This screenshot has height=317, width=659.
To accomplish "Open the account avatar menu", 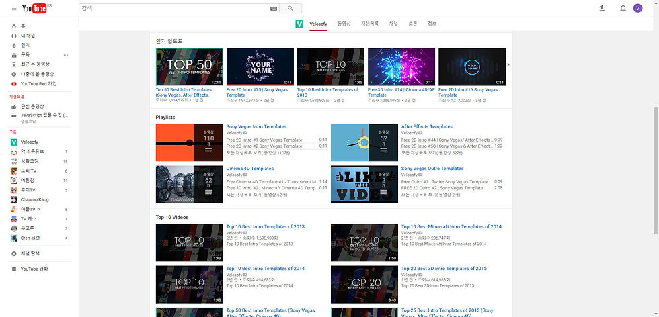I will 637,9.
